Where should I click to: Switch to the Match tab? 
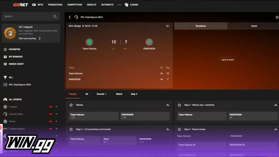(x=119, y=94)
